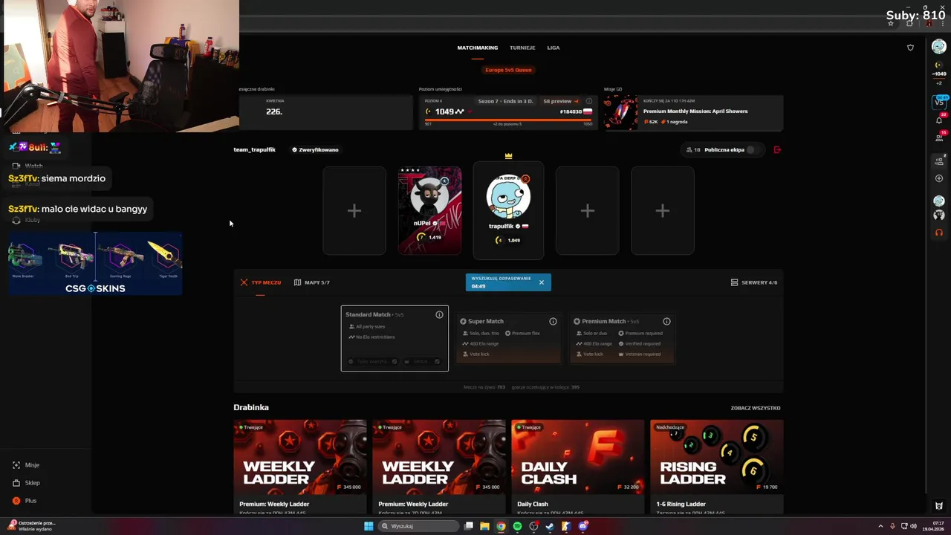This screenshot has width=951, height=535.
Task: Select Typ meczu tab
Action: coord(261,282)
